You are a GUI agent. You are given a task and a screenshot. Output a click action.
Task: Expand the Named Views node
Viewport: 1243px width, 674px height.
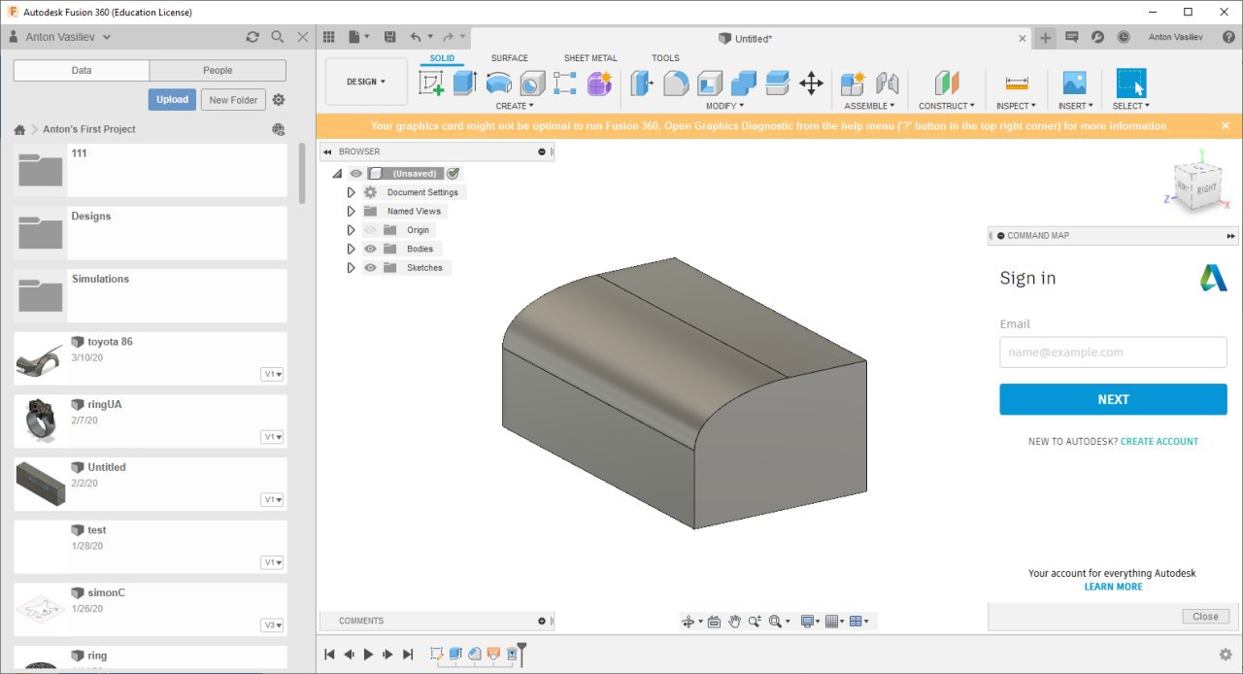pyautogui.click(x=352, y=211)
